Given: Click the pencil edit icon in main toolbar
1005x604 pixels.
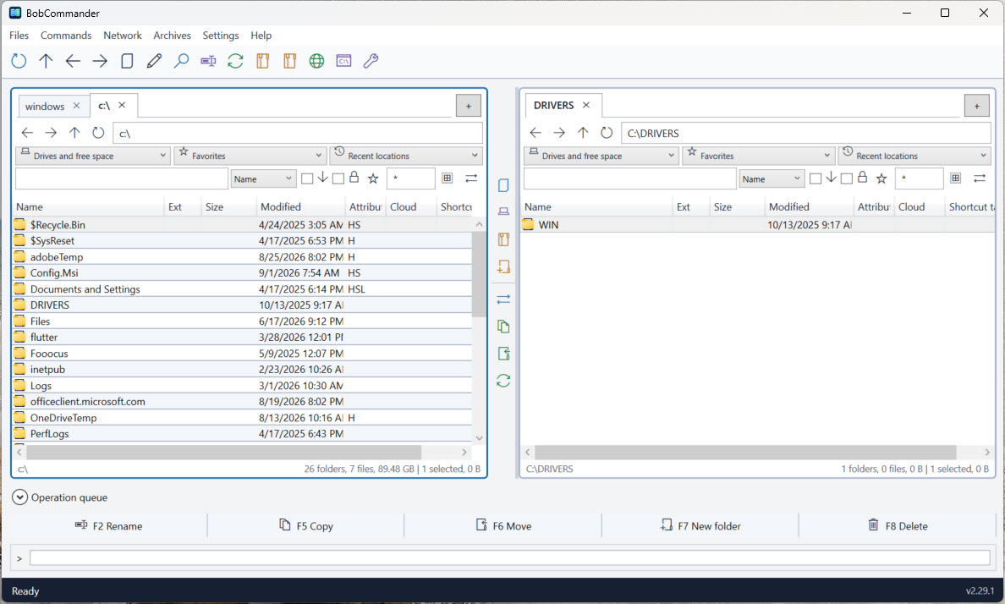Looking at the screenshot, I should (x=154, y=61).
